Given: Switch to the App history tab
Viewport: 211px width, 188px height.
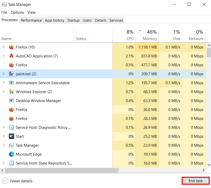Looking at the screenshot, I should point(55,20).
